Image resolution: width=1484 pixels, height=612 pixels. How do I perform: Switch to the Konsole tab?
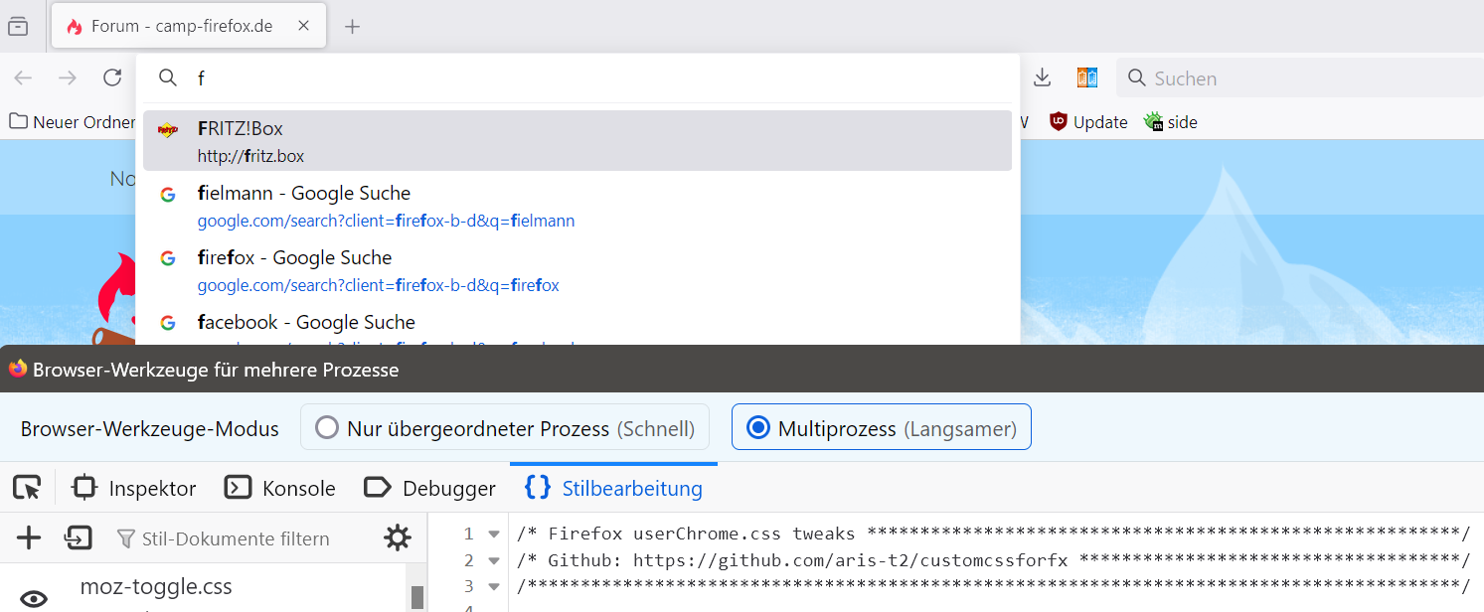pyautogui.click(x=280, y=488)
